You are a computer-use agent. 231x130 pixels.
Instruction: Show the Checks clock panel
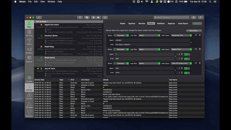coord(29,96)
